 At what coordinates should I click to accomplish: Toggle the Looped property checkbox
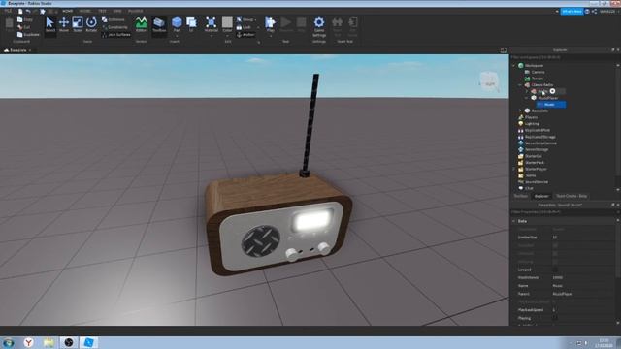pos(555,270)
